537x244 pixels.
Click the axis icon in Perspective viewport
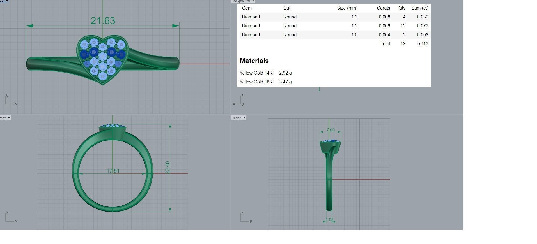coord(238,100)
